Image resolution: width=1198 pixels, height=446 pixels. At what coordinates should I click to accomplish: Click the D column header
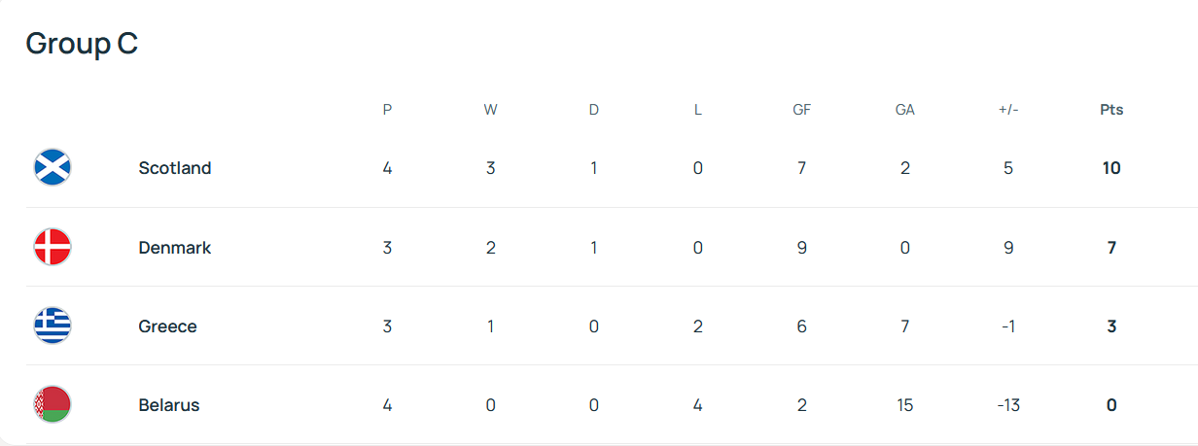click(x=594, y=110)
